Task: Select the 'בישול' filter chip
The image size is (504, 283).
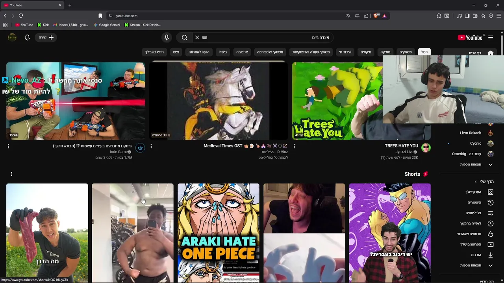Action: click(223, 52)
